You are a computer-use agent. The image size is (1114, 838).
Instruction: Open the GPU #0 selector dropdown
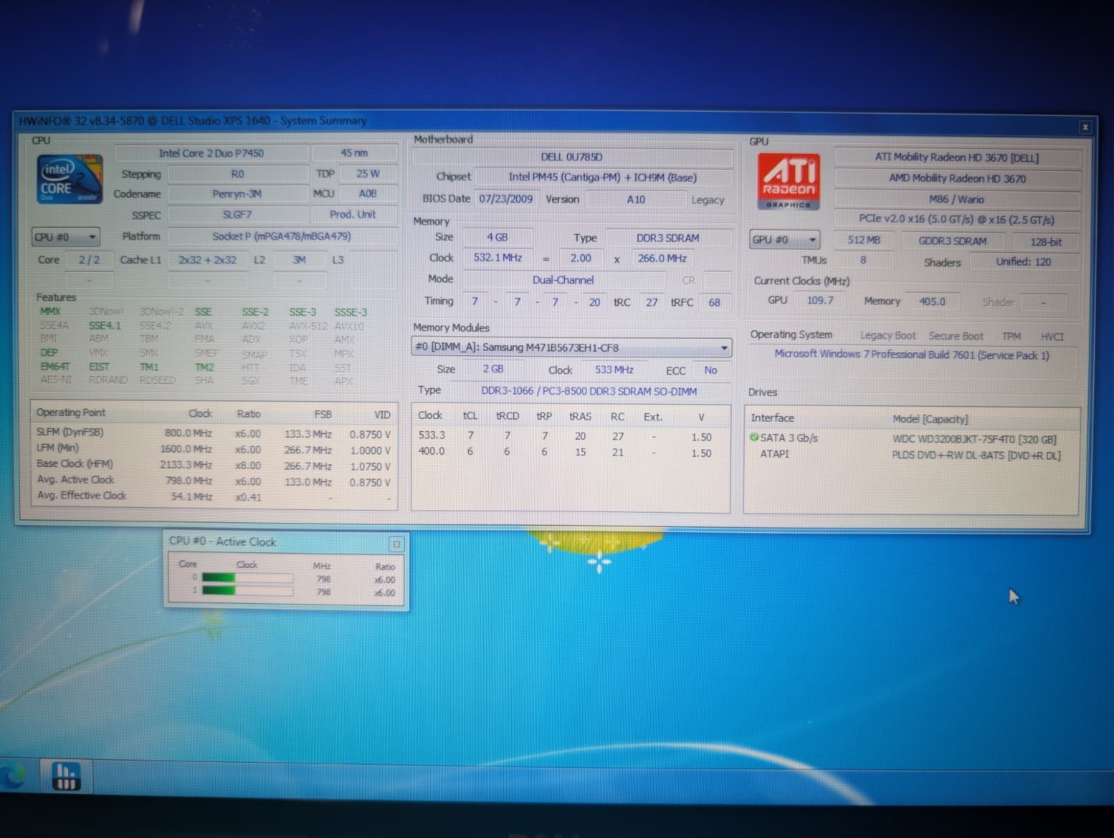point(785,239)
